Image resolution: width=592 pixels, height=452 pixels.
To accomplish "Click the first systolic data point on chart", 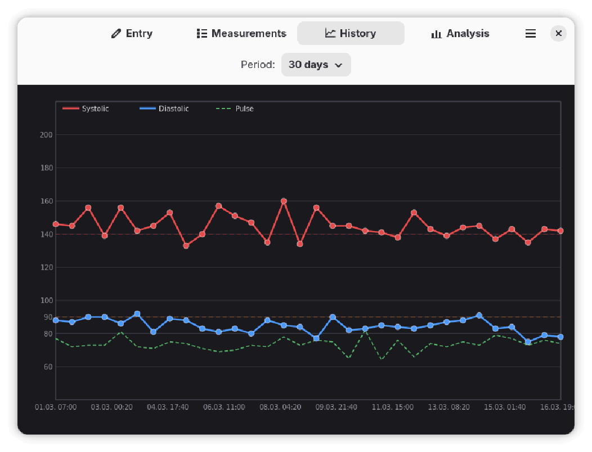I will click(x=56, y=224).
